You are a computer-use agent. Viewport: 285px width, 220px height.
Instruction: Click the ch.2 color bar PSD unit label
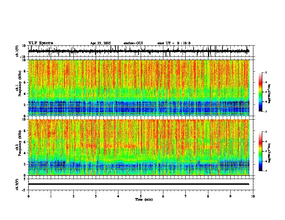pos(270,153)
